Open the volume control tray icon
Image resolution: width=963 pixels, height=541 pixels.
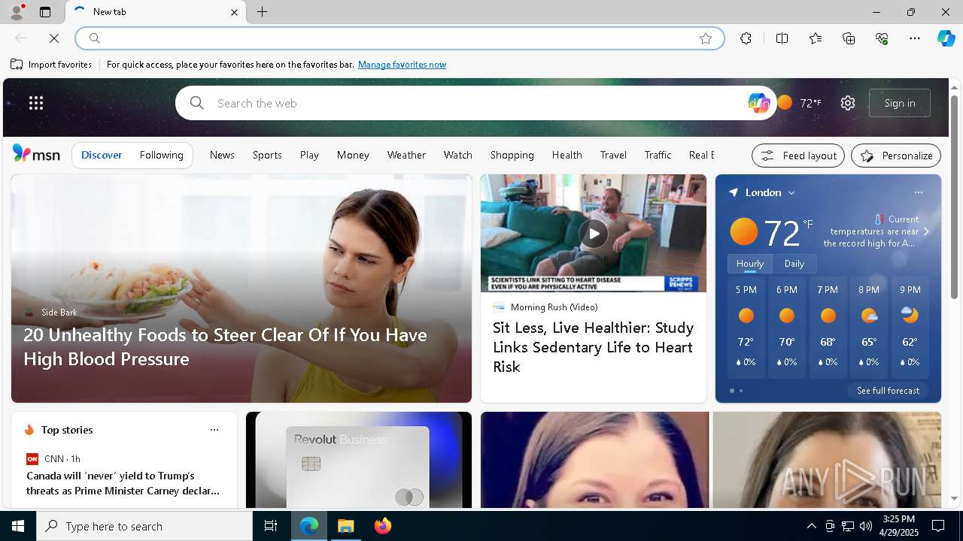[x=866, y=526]
